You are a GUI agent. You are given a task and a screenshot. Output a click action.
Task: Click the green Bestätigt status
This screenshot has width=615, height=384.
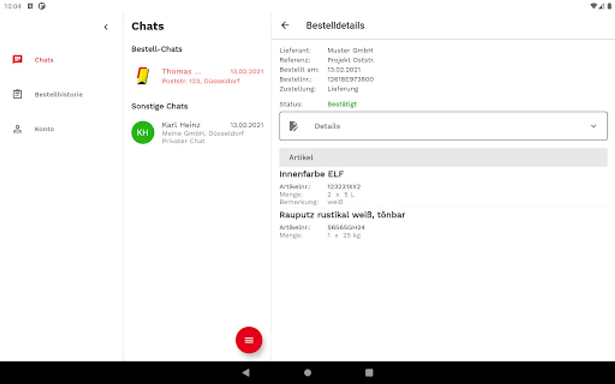pyautogui.click(x=342, y=104)
